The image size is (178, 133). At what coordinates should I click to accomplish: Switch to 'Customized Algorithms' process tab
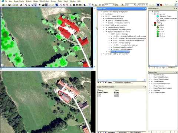pos(123,82)
